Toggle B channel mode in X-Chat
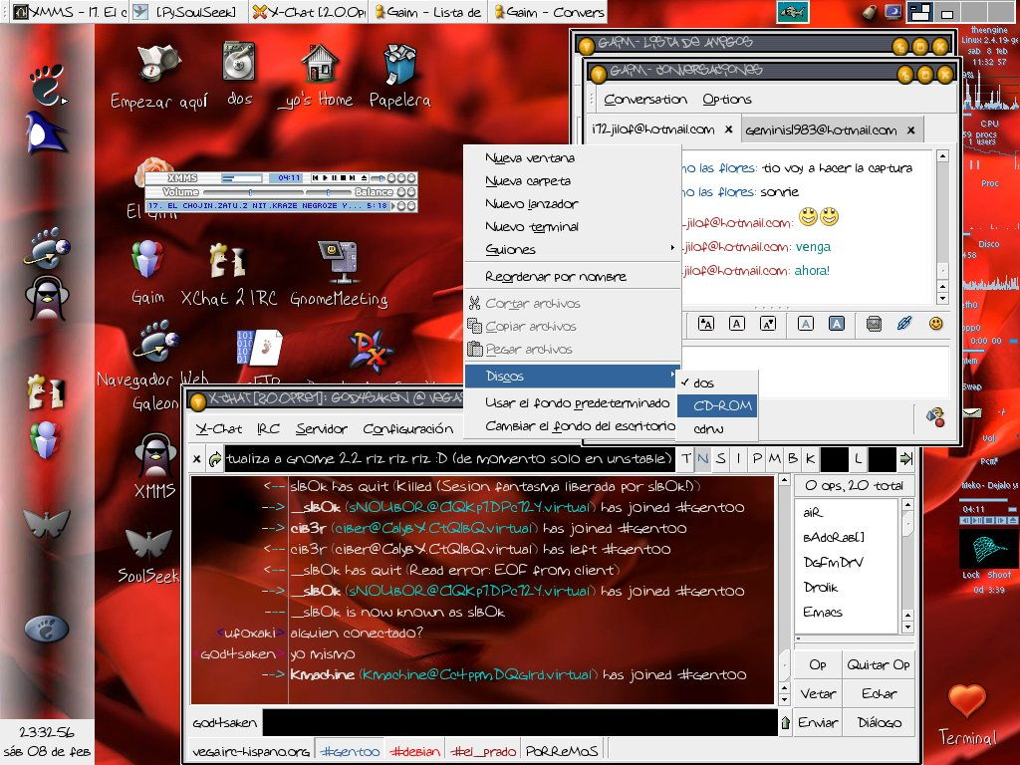This screenshot has height=765, width=1020. pos(792,458)
